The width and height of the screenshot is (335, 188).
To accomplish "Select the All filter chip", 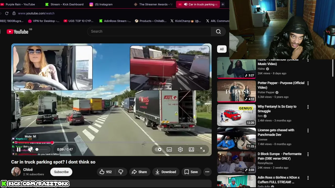I will point(222,49).
